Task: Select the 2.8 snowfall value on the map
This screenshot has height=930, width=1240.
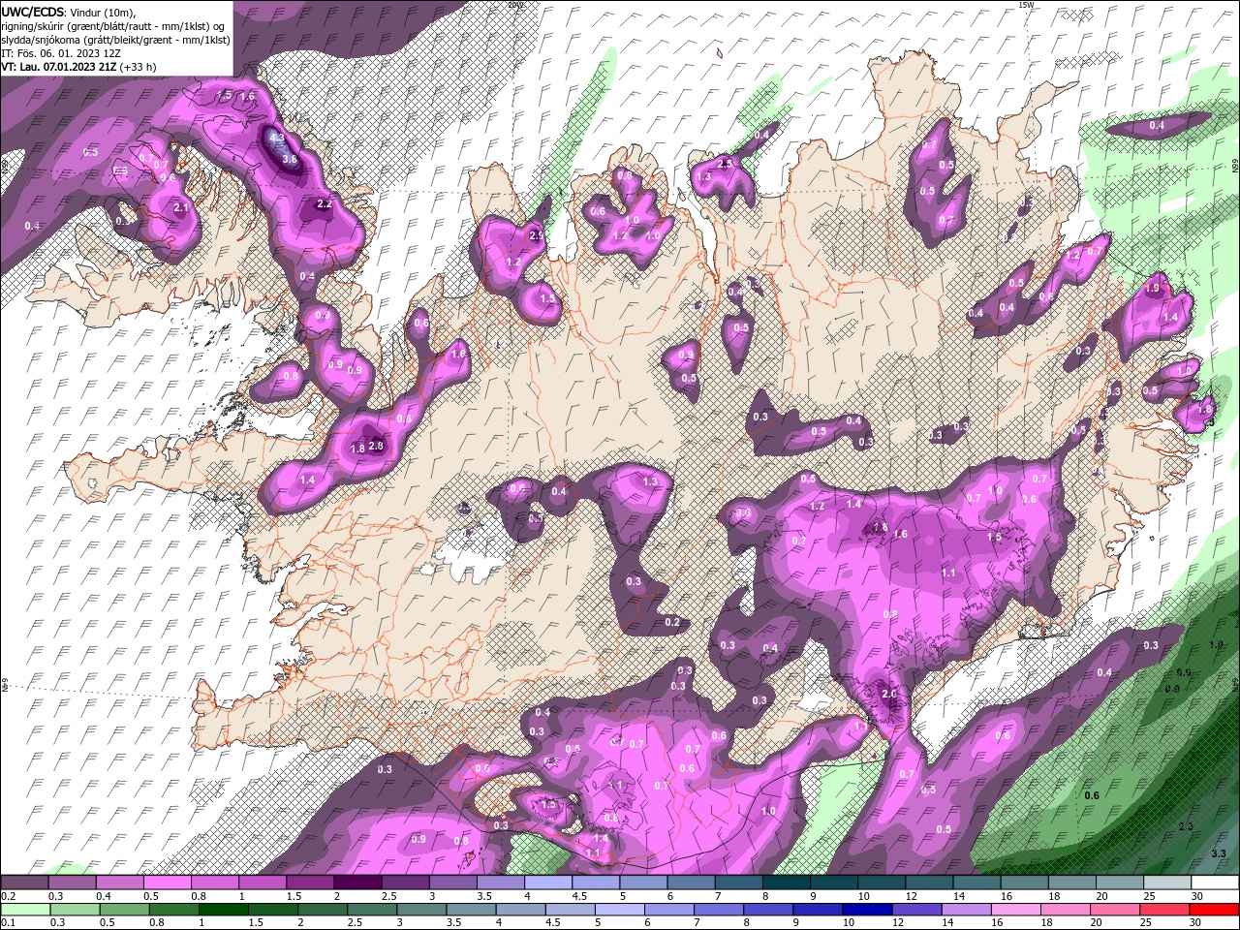Action: [x=377, y=446]
